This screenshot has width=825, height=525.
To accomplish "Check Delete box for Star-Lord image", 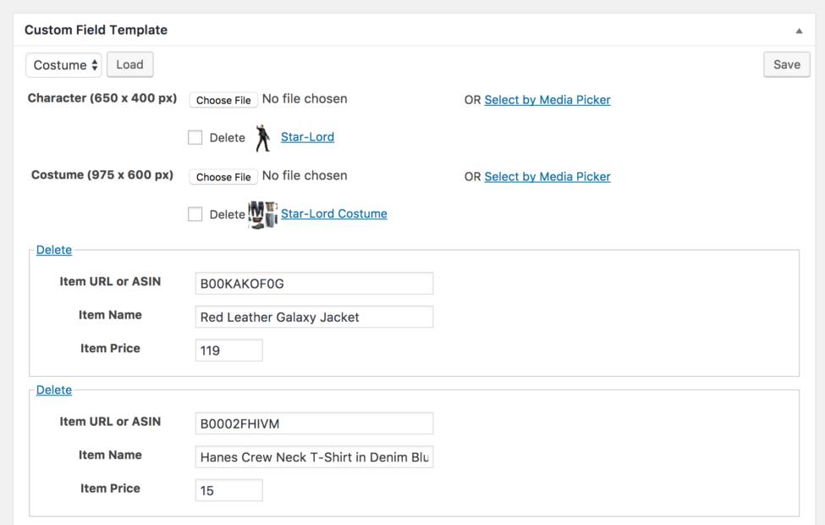I will tap(195, 137).
